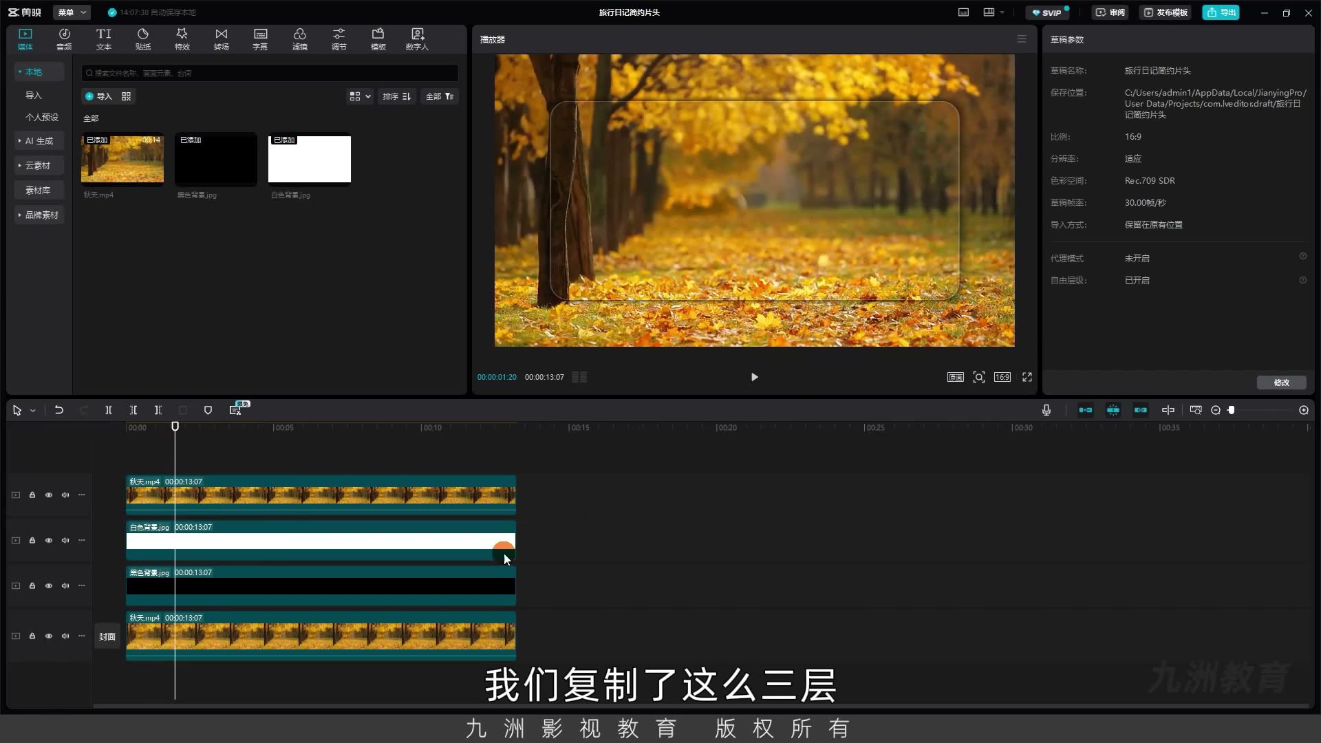
Task: Play the preview video
Action: (x=754, y=377)
